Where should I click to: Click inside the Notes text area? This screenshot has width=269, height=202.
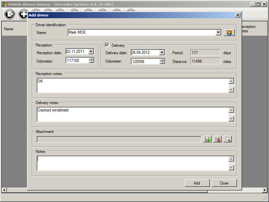pyautogui.click(x=131, y=163)
